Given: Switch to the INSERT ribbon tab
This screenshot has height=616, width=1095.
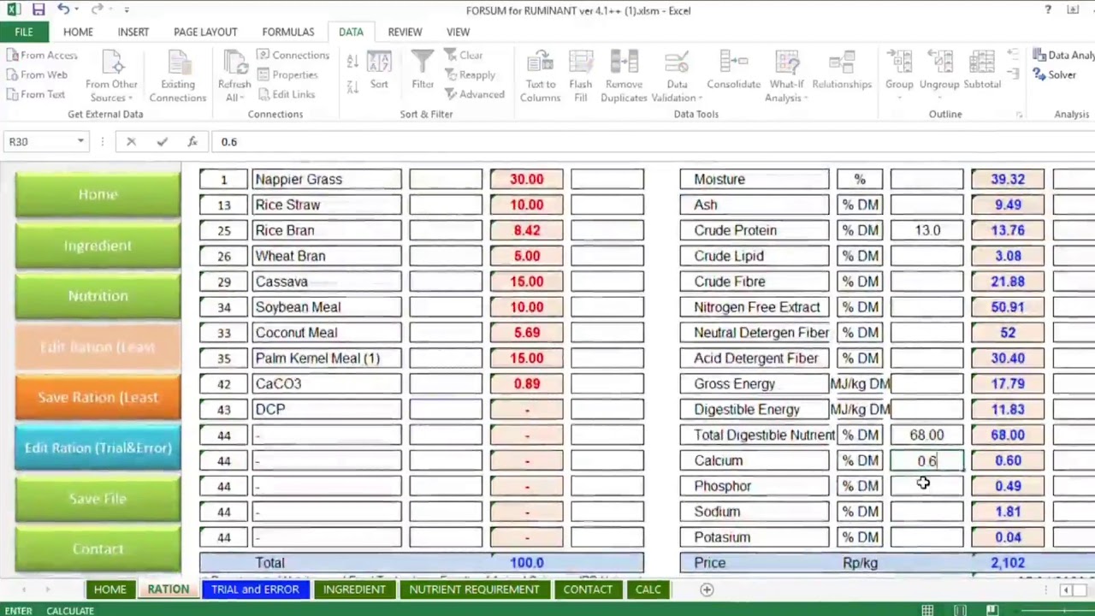Looking at the screenshot, I should (133, 32).
